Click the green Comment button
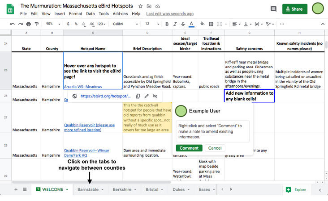The height and width of the screenshot is (201, 328). click(189, 148)
